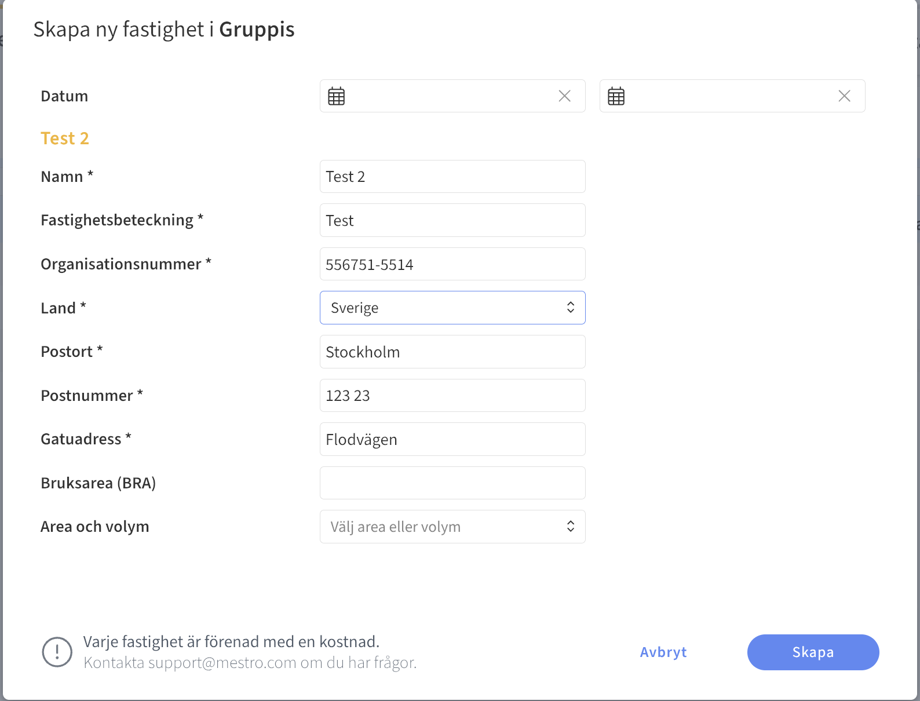Clear the first date field with the X

[x=565, y=96]
